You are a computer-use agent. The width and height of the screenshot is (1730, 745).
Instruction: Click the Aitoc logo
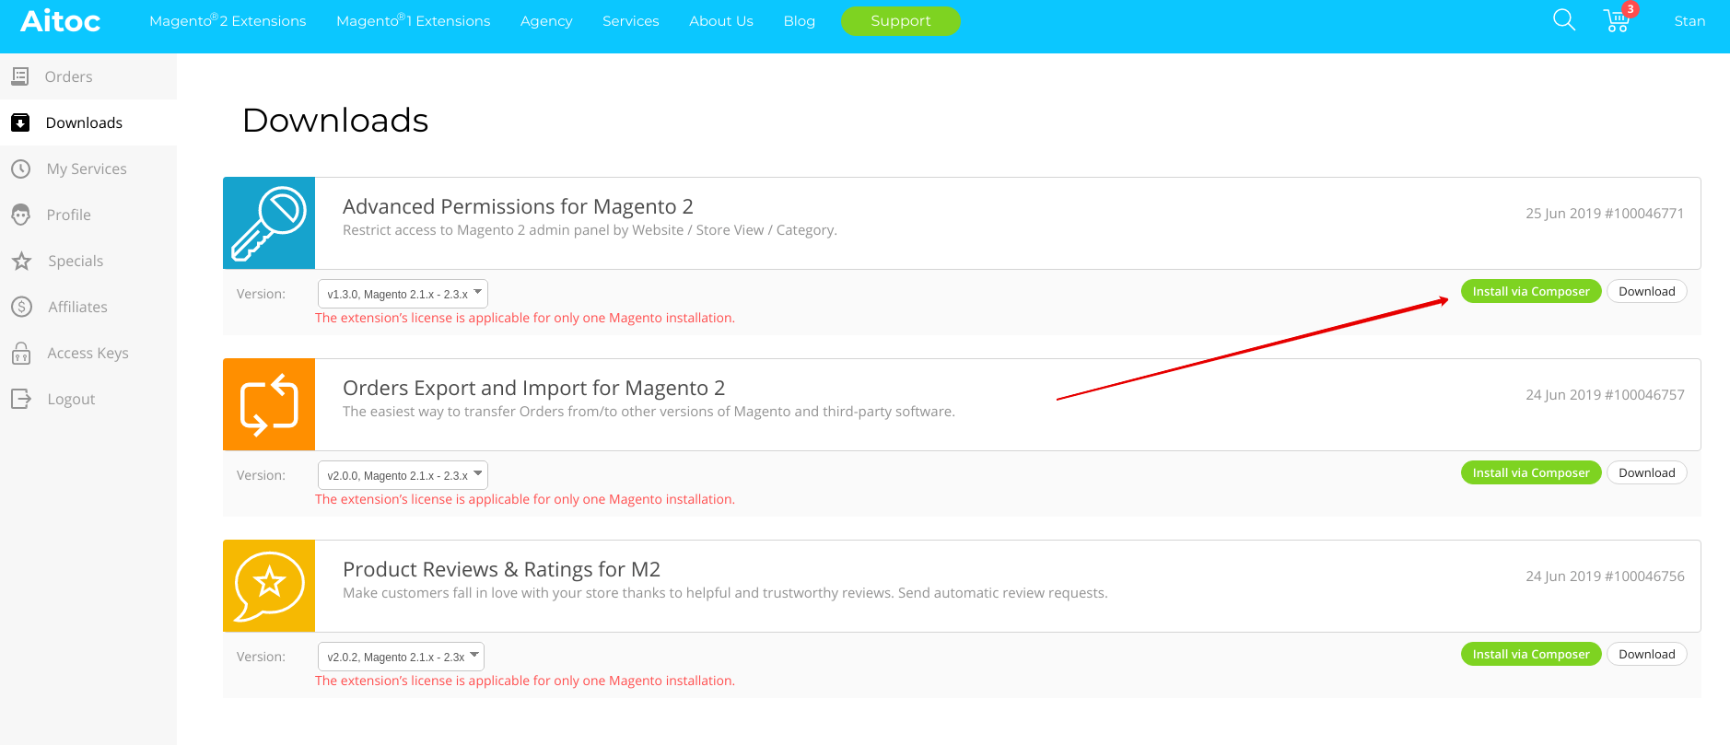point(60,20)
